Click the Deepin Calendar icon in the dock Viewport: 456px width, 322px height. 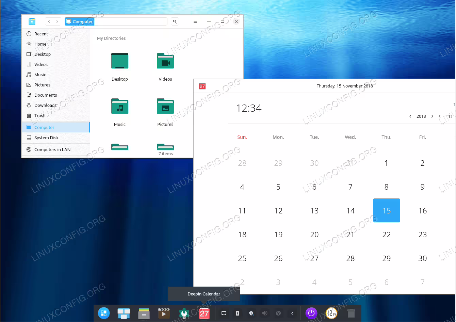coord(204,313)
